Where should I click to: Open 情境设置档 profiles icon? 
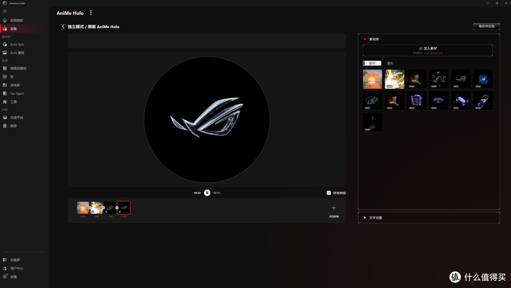5,68
